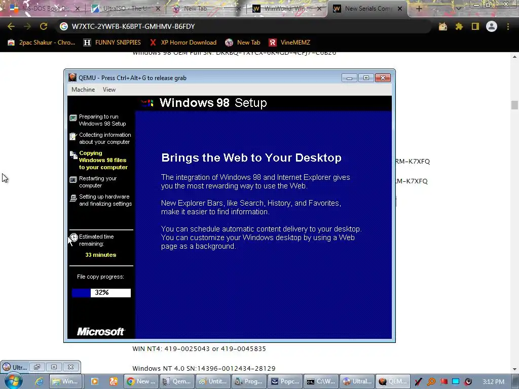
Task: Open the tab search dropdown chevron
Action: coord(459,9)
